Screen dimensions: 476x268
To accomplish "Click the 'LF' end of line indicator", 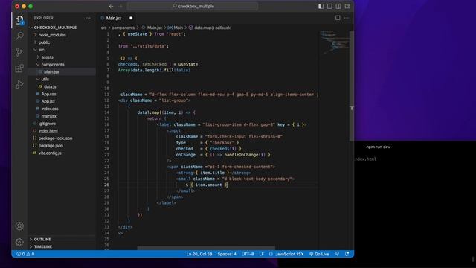I will tap(261, 254).
